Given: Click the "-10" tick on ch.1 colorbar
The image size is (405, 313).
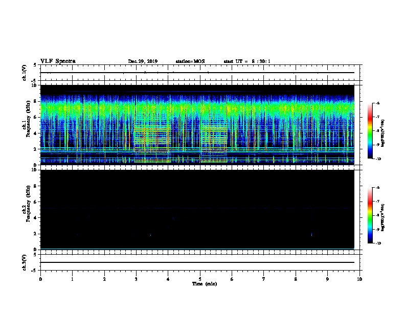Looking at the screenshot, I should (x=378, y=159).
